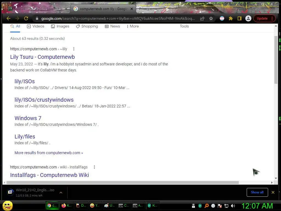
Task: Switch to the command prompt C... taskbar button
Action: coord(124,206)
